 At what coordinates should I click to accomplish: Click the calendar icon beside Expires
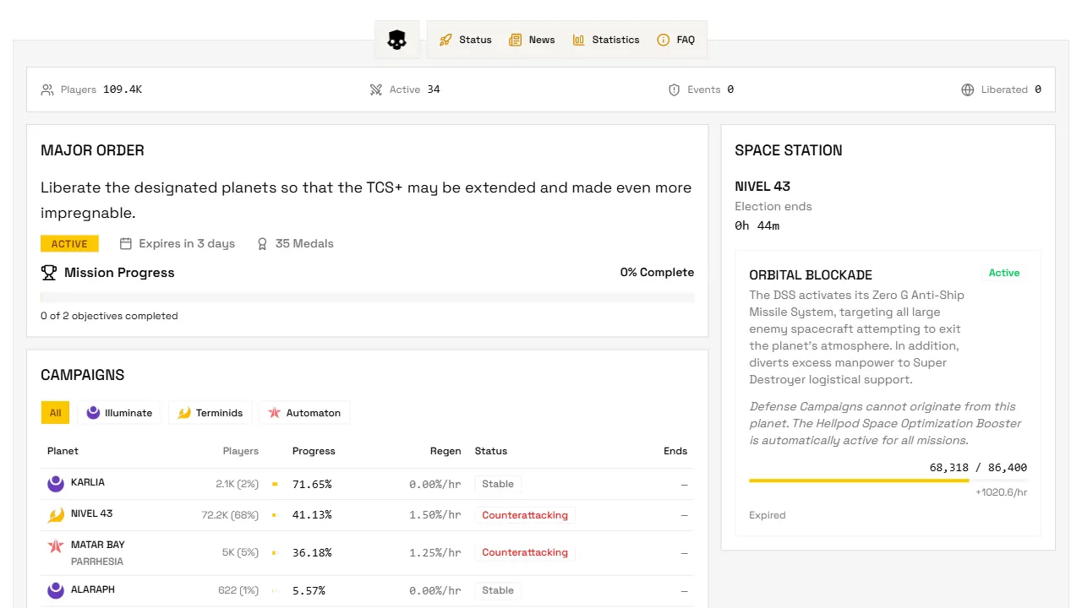pyautogui.click(x=126, y=243)
